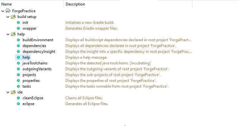Collapse the ide task group
Screen dimensions: 239x126
click(8, 92)
